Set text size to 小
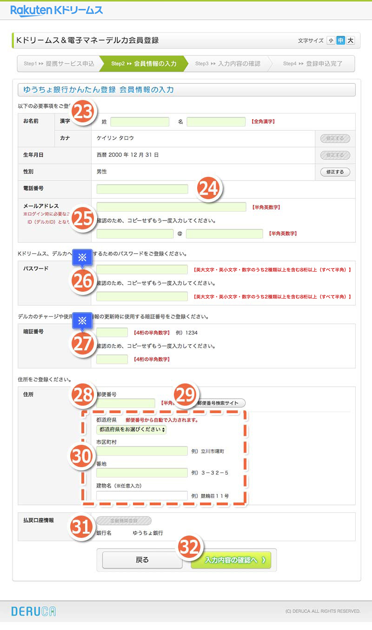The width and height of the screenshot is (372, 630). click(331, 40)
